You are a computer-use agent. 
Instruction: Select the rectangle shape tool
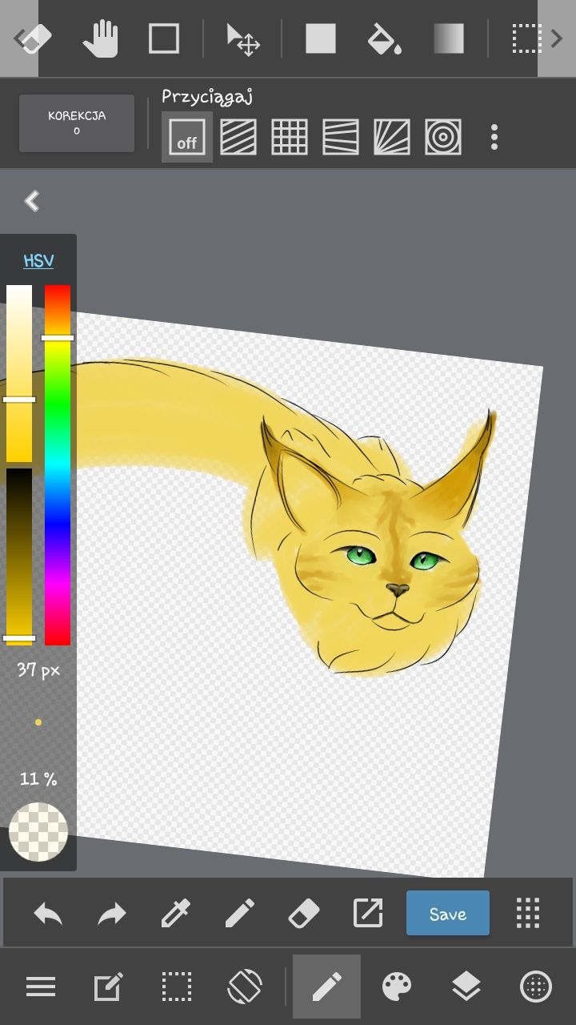pos(163,38)
